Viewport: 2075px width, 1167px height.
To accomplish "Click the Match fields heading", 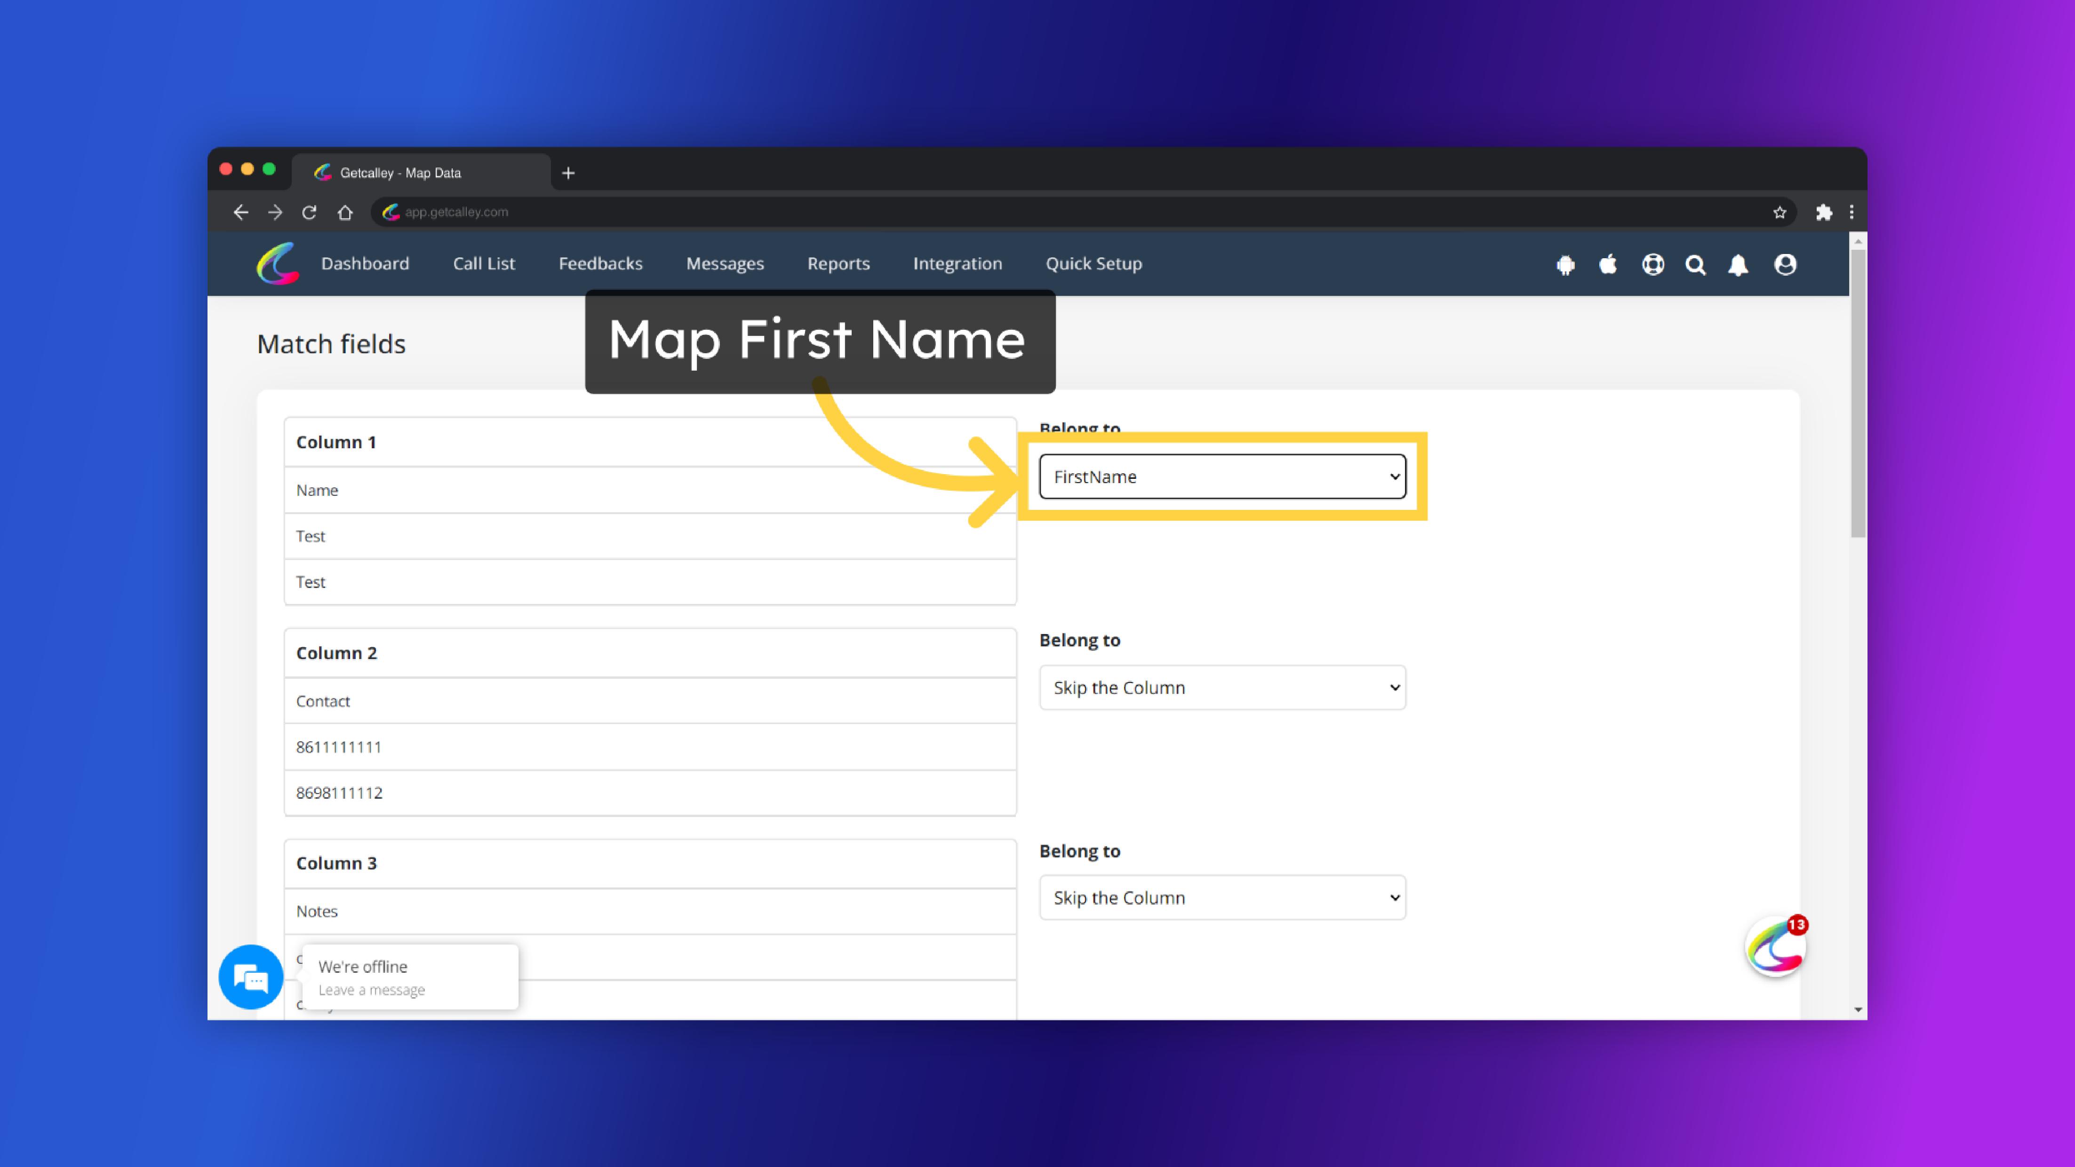I will 331,345.
